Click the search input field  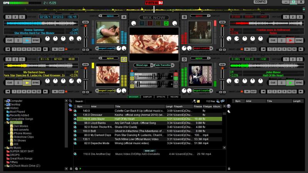pos(138,101)
